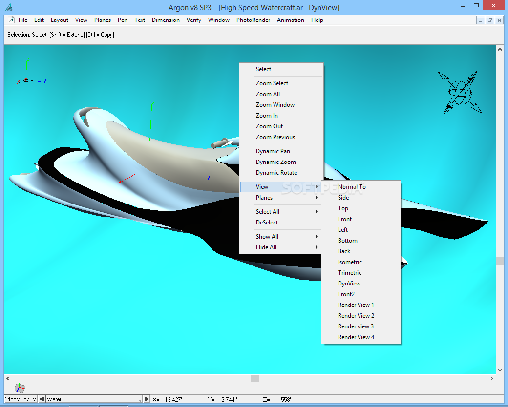Open the Help menu
This screenshot has height=407, width=508.
pyautogui.click(x=317, y=20)
